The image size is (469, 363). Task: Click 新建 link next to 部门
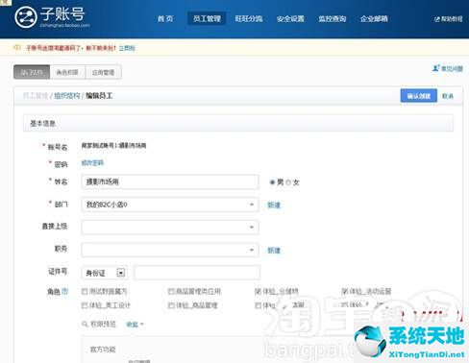pyautogui.click(x=274, y=206)
